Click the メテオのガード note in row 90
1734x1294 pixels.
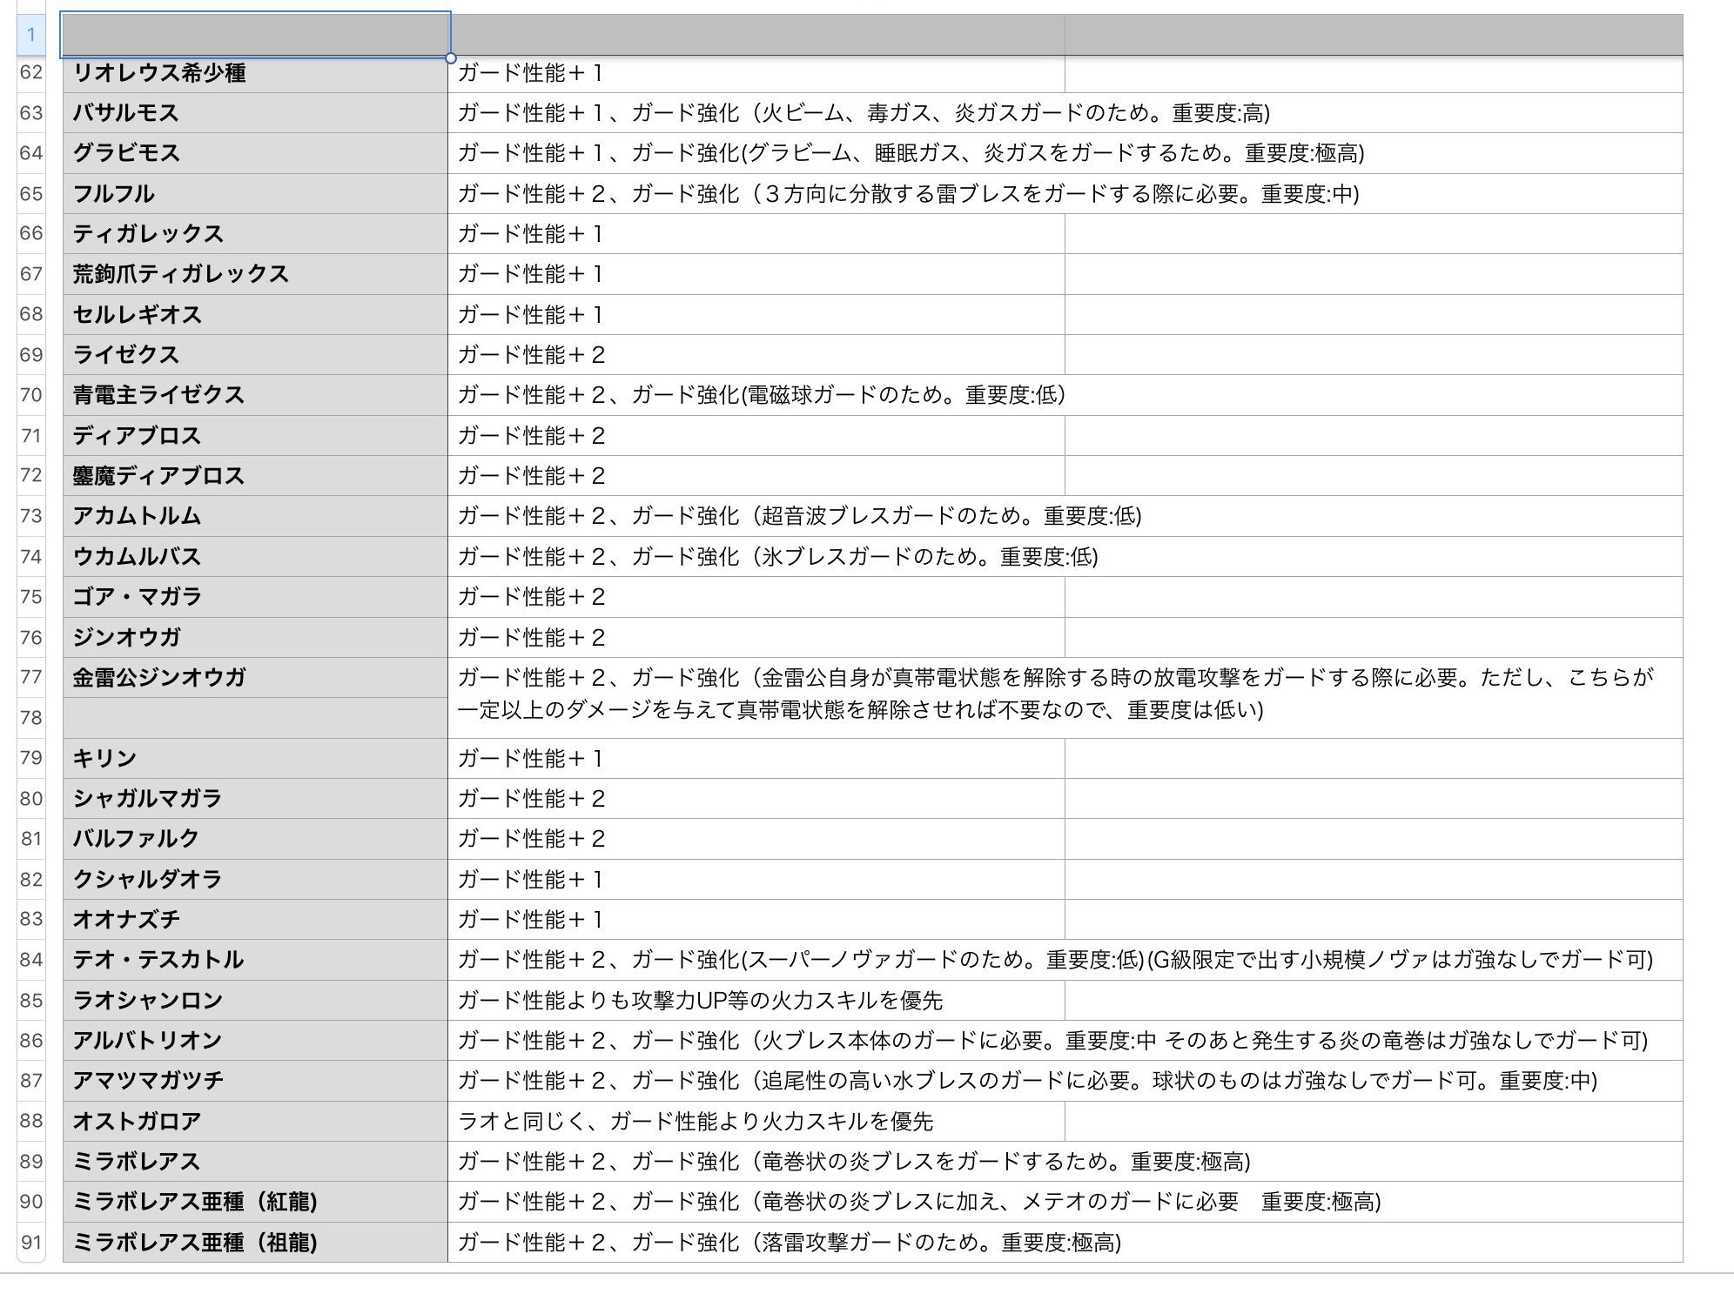pos(919,1202)
